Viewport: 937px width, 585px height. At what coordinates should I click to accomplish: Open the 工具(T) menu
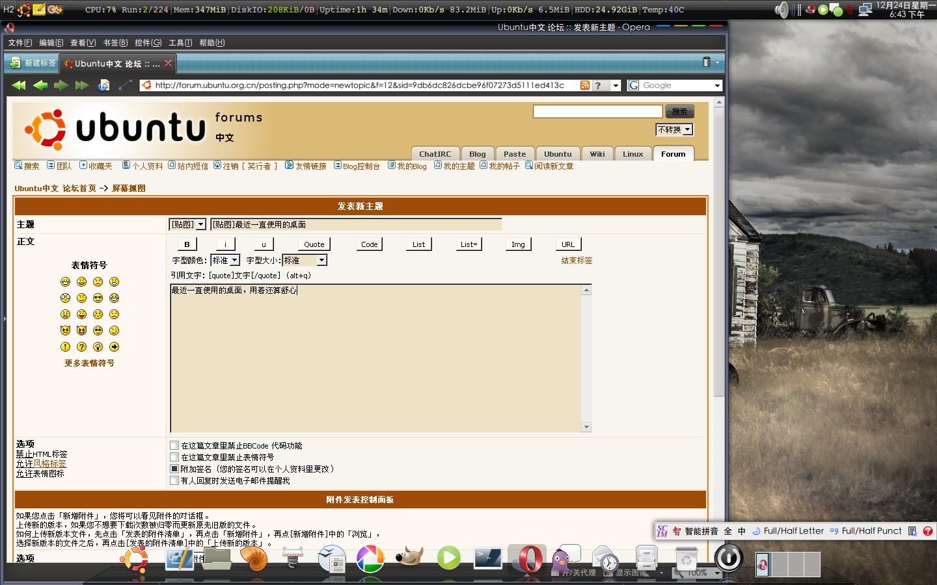coord(180,42)
